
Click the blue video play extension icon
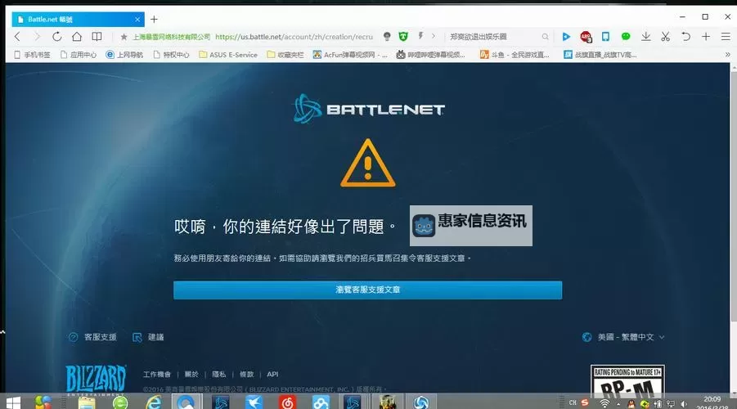(x=566, y=36)
